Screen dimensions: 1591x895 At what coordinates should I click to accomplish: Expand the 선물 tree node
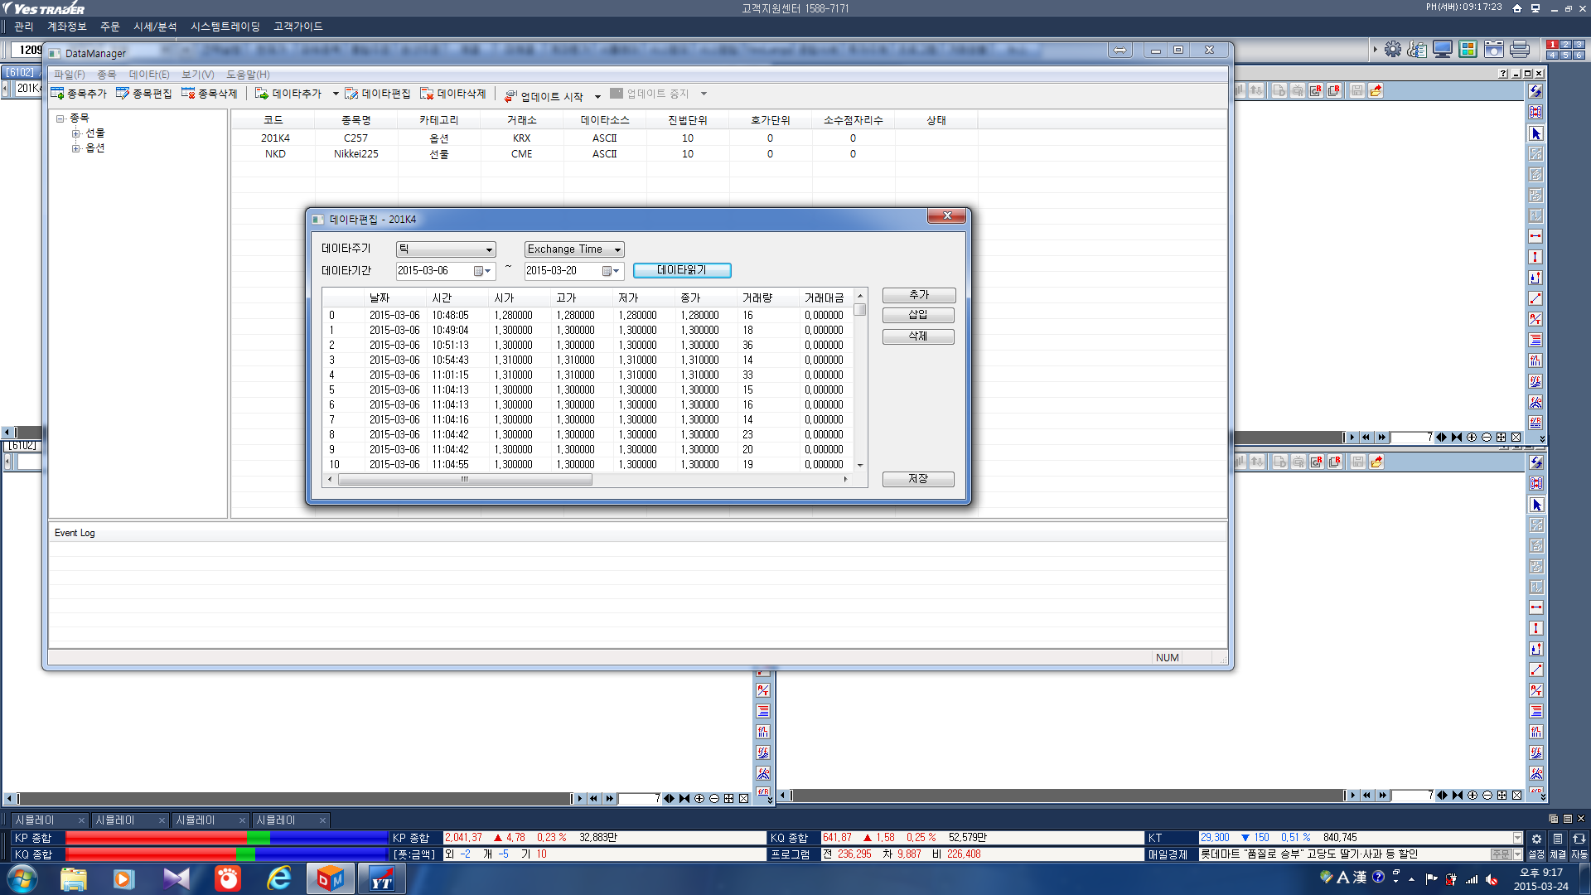click(x=75, y=133)
